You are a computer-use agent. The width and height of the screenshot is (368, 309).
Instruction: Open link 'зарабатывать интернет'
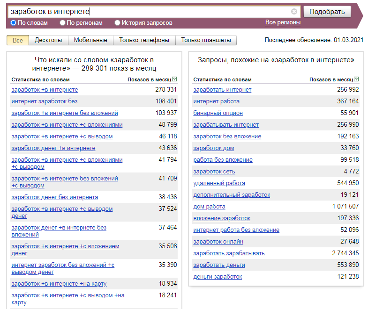pos(226,125)
